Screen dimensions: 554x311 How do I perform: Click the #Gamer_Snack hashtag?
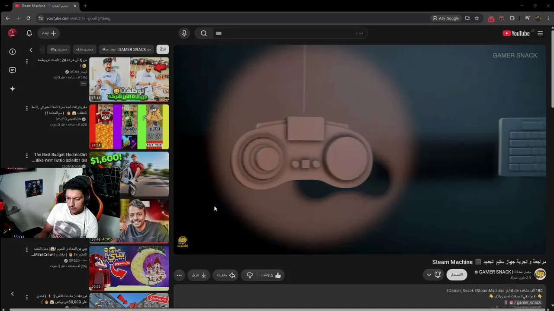(460, 291)
